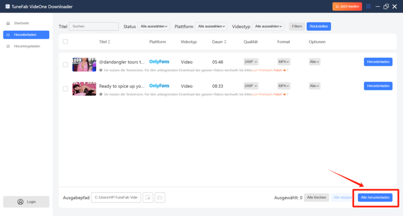Image resolution: width=403 pixels, height=216 pixels.
Task: Click the info icon under @dandangler video
Action: pos(101,70)
